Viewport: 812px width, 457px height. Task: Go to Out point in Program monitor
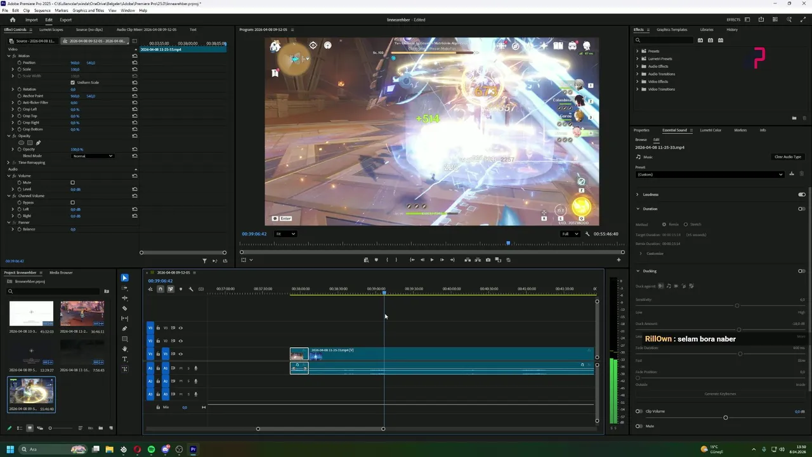[452, 260]
